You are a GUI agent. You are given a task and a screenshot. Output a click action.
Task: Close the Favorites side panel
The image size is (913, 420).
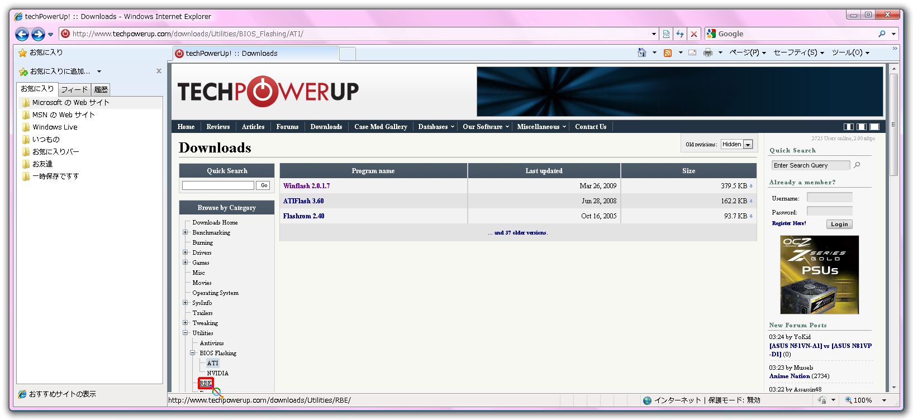[x=159, y=71]
